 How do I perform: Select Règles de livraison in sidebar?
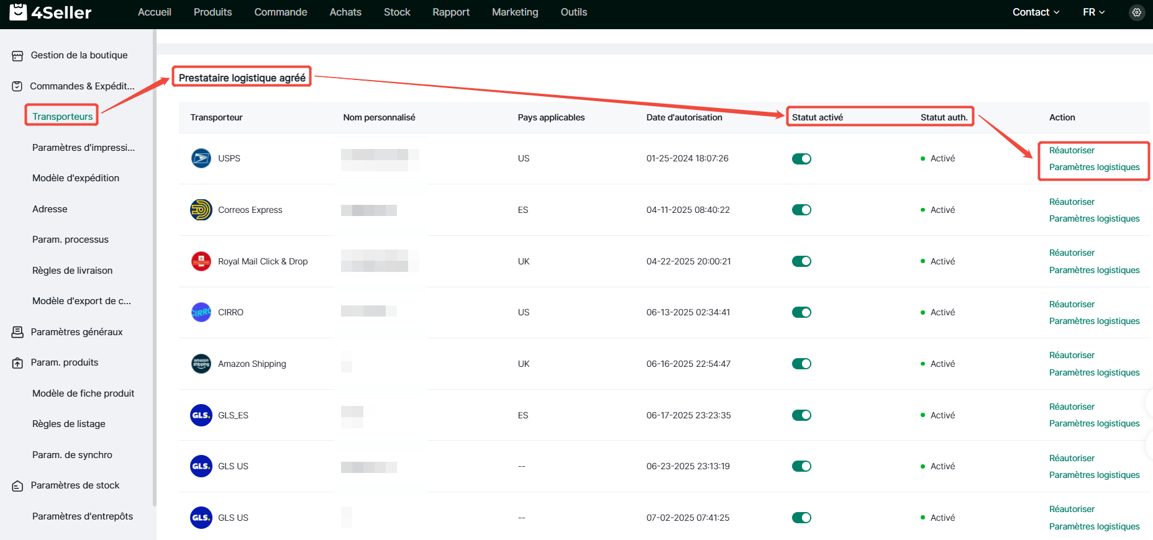pos(72,271)
